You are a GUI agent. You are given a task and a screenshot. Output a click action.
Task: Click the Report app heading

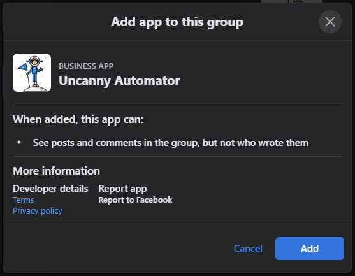tap(122, 189)
